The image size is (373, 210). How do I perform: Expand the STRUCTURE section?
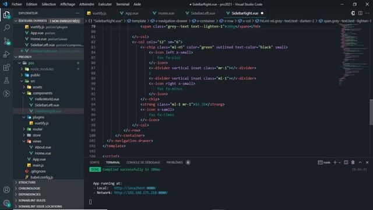[49, 183]
